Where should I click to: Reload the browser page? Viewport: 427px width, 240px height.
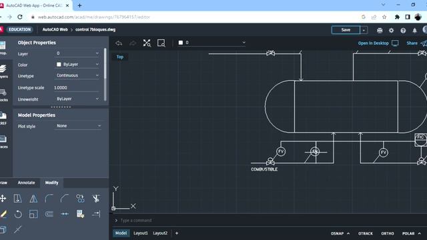point(20,17)
